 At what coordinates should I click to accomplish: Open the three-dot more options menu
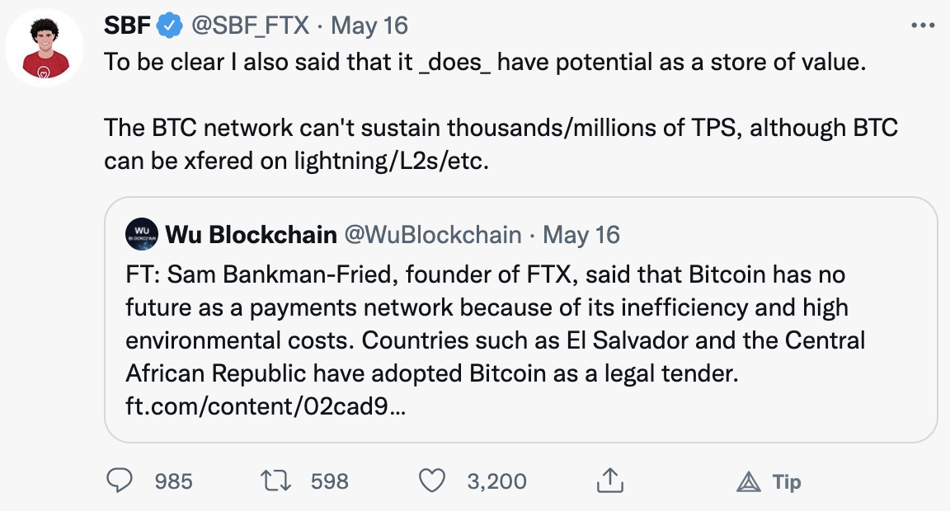[923, 26]
